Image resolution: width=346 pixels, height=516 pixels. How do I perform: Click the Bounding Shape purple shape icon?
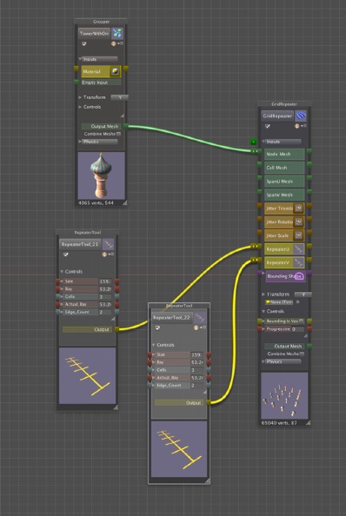(298, 276)
